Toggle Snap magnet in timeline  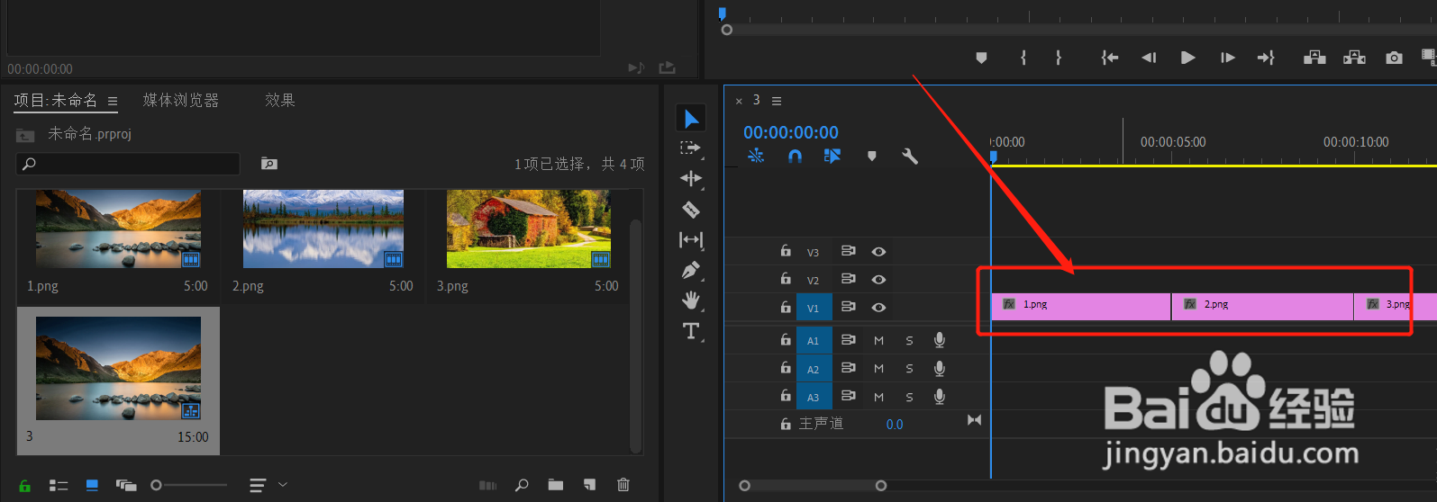(x=795, y=156)
